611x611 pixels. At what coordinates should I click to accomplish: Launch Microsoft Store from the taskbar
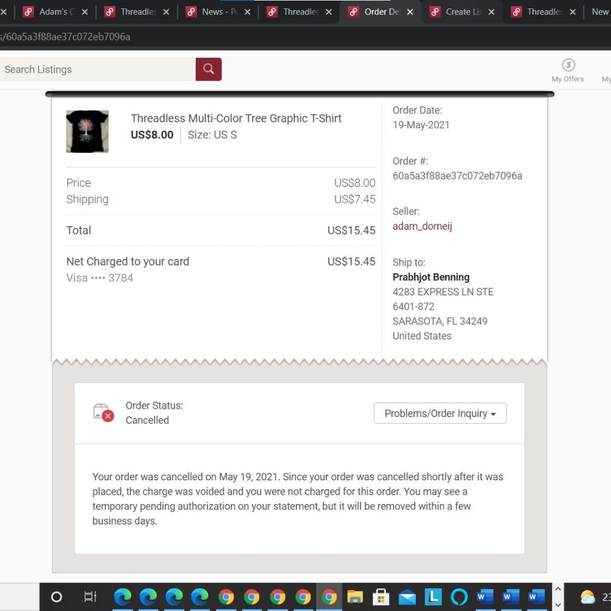click(x=381, y=596)
